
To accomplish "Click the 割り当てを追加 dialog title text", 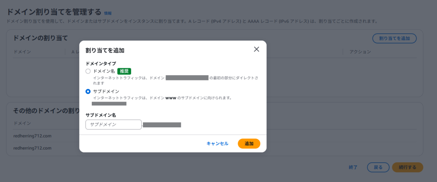I will (105, 50).
